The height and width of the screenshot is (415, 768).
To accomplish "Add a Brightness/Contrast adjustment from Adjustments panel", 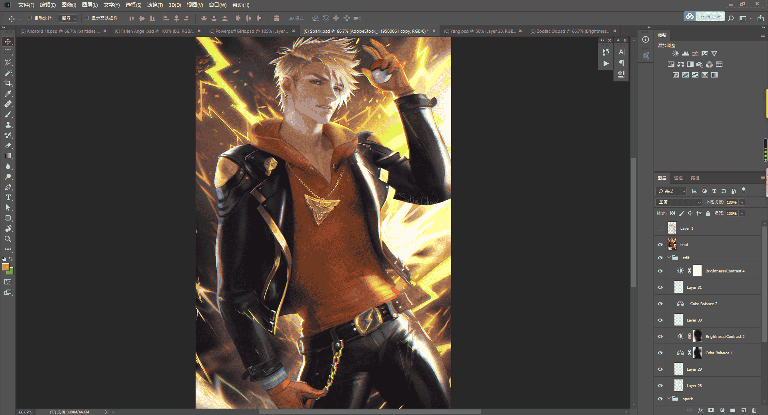I will tap(676, 54).
